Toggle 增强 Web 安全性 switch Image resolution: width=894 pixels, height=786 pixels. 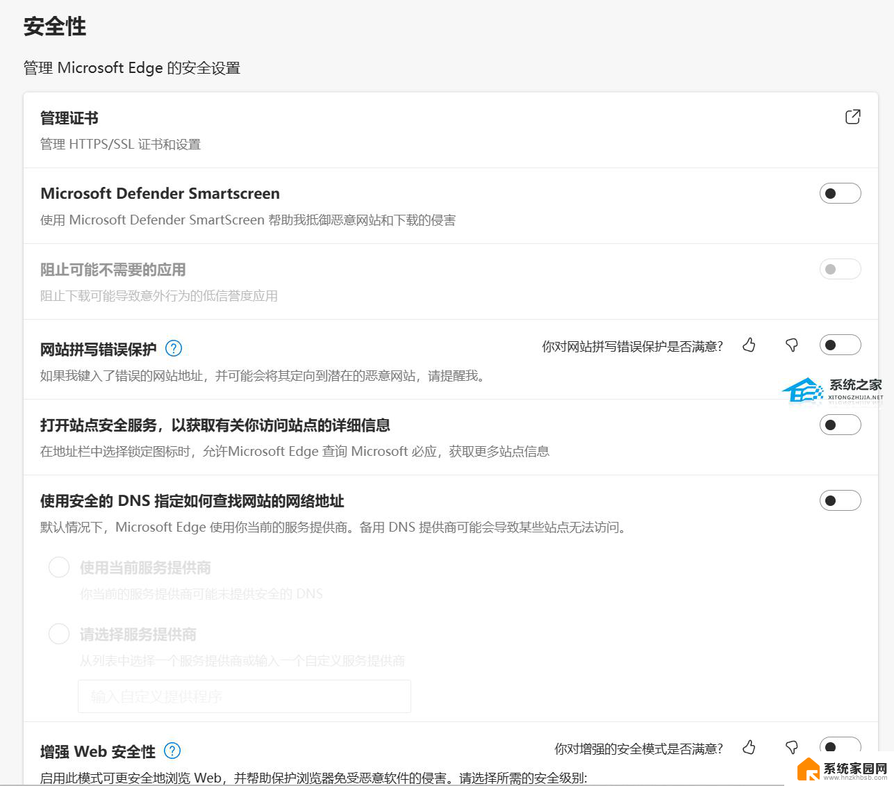pyautogui.click(x=840, y=747)
